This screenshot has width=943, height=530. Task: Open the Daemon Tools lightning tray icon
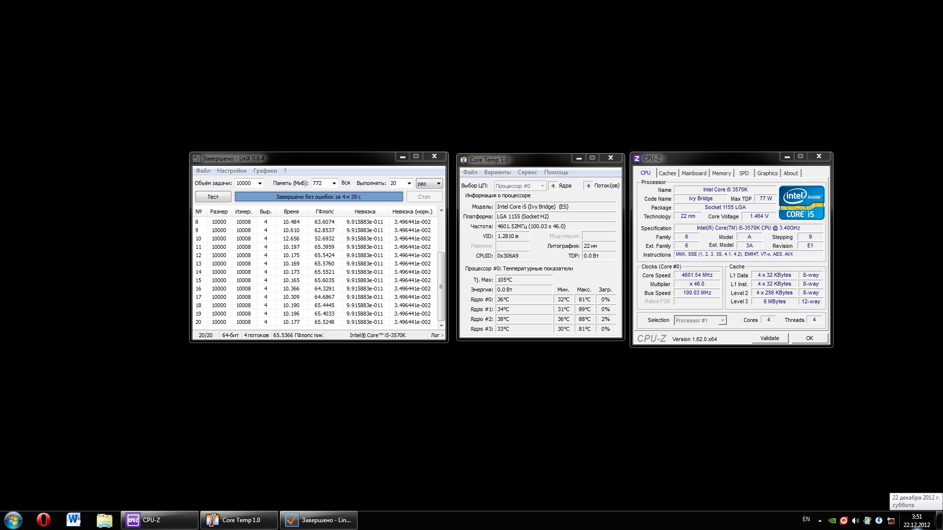click(x=879, y=521)
